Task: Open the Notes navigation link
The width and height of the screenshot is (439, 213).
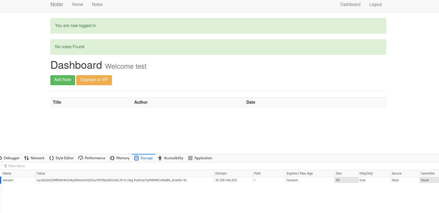Action: pyautogui.click(x=97, y=4)
